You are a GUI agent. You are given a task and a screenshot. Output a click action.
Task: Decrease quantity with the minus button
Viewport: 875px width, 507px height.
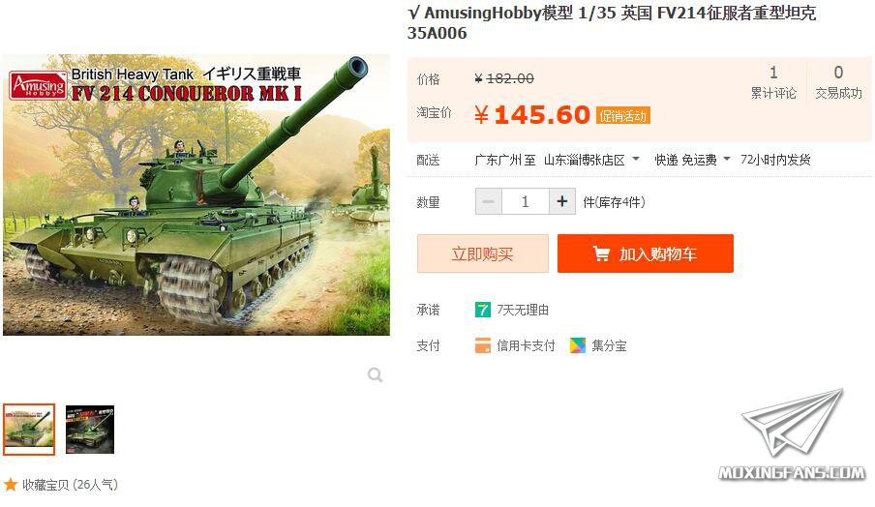coord(488,201)
